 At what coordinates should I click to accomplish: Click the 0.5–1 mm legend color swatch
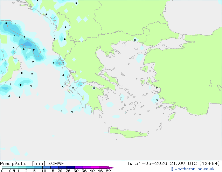click(x=14, y=167)
